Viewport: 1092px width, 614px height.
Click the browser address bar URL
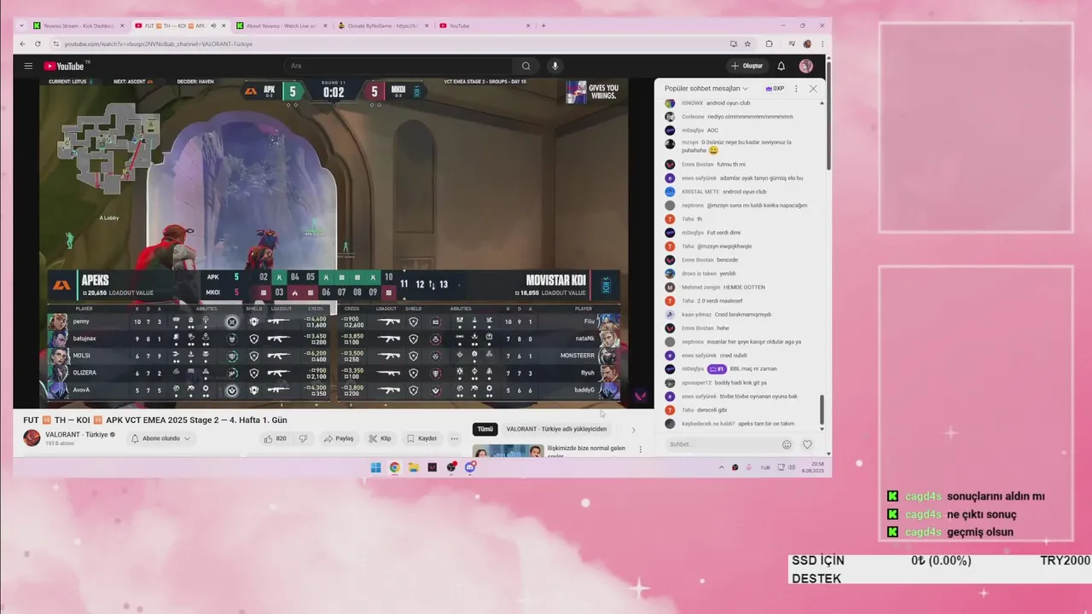click(159, 43)
